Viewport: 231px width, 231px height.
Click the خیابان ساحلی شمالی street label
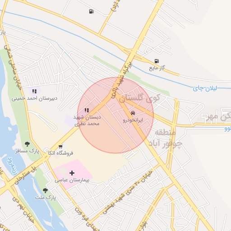point(13,67)
